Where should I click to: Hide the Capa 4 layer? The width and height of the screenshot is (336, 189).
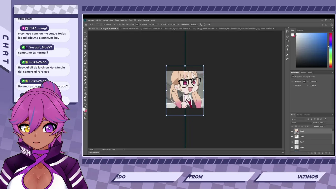[x=292, y=142]
